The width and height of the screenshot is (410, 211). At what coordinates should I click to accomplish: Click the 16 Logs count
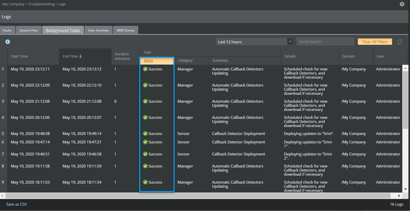pyautogui.click(x=397, y=204)
